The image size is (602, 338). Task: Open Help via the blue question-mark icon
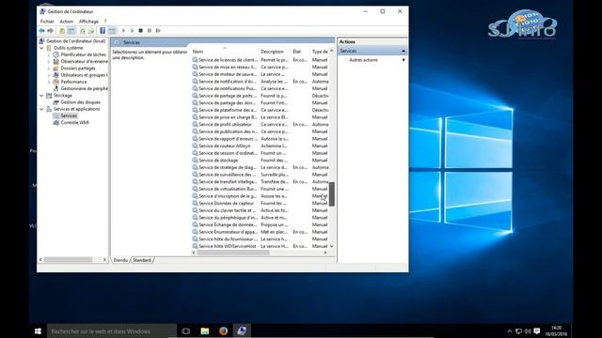pyautogui.click(x=103, y=31)
